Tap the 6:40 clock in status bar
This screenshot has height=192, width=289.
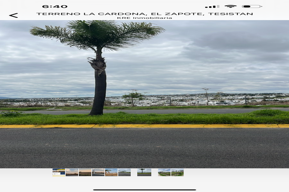coord(55,6)
